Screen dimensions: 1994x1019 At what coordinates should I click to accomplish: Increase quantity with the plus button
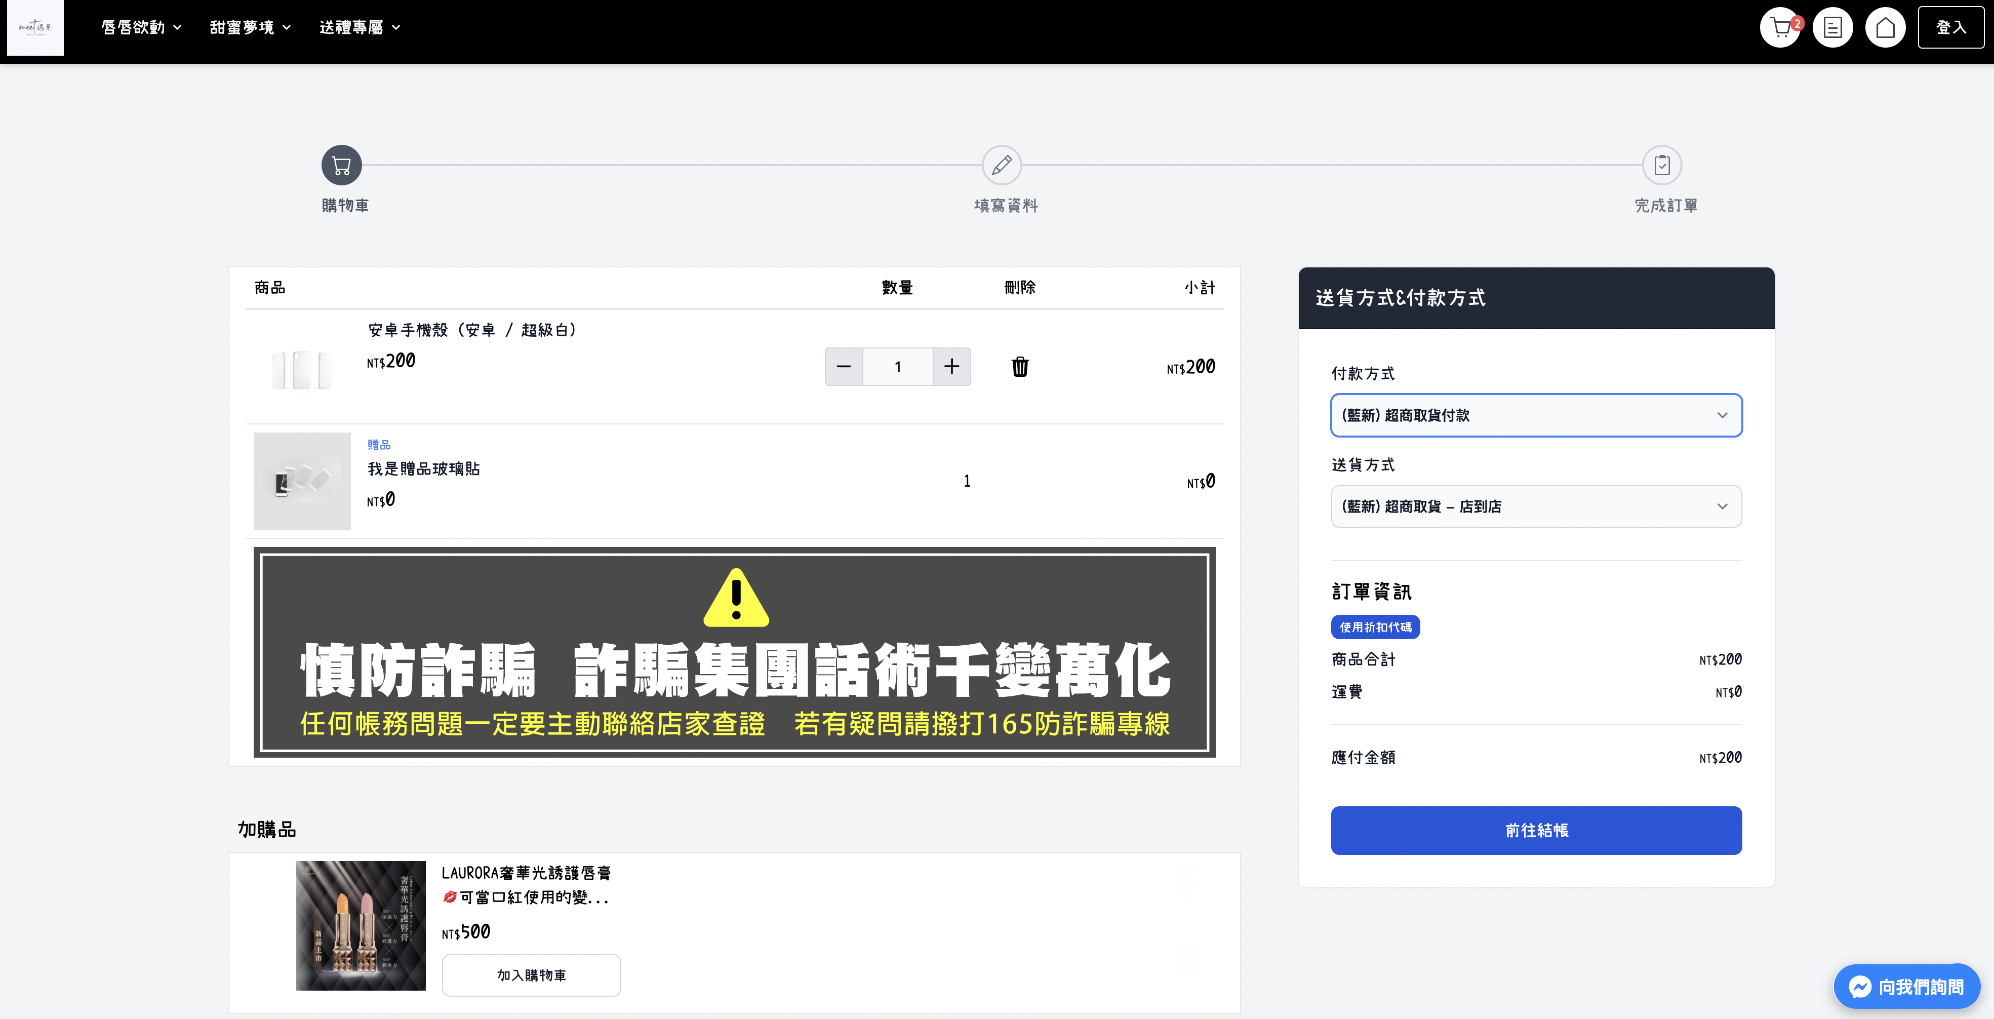pyautogui.click(x=951, y=366)
